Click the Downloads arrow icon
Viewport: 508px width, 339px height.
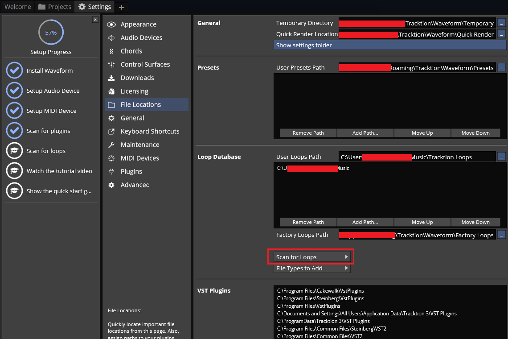click(111, 78)
